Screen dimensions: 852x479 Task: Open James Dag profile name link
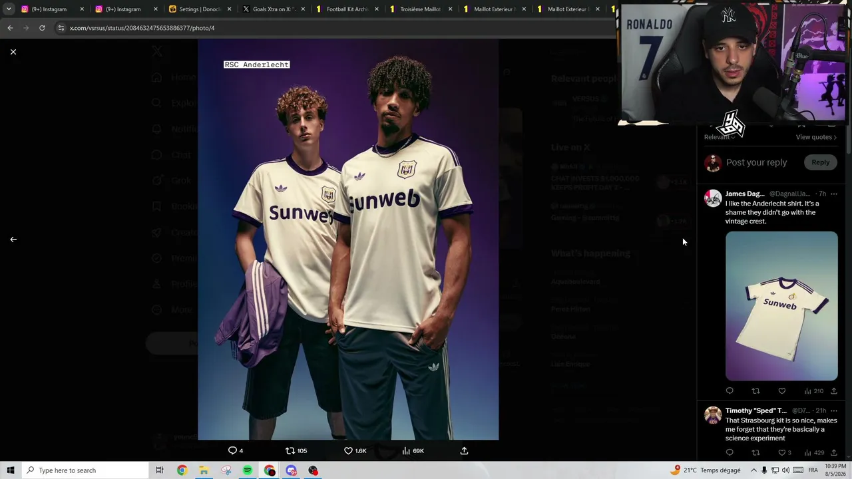pos(745,194)
